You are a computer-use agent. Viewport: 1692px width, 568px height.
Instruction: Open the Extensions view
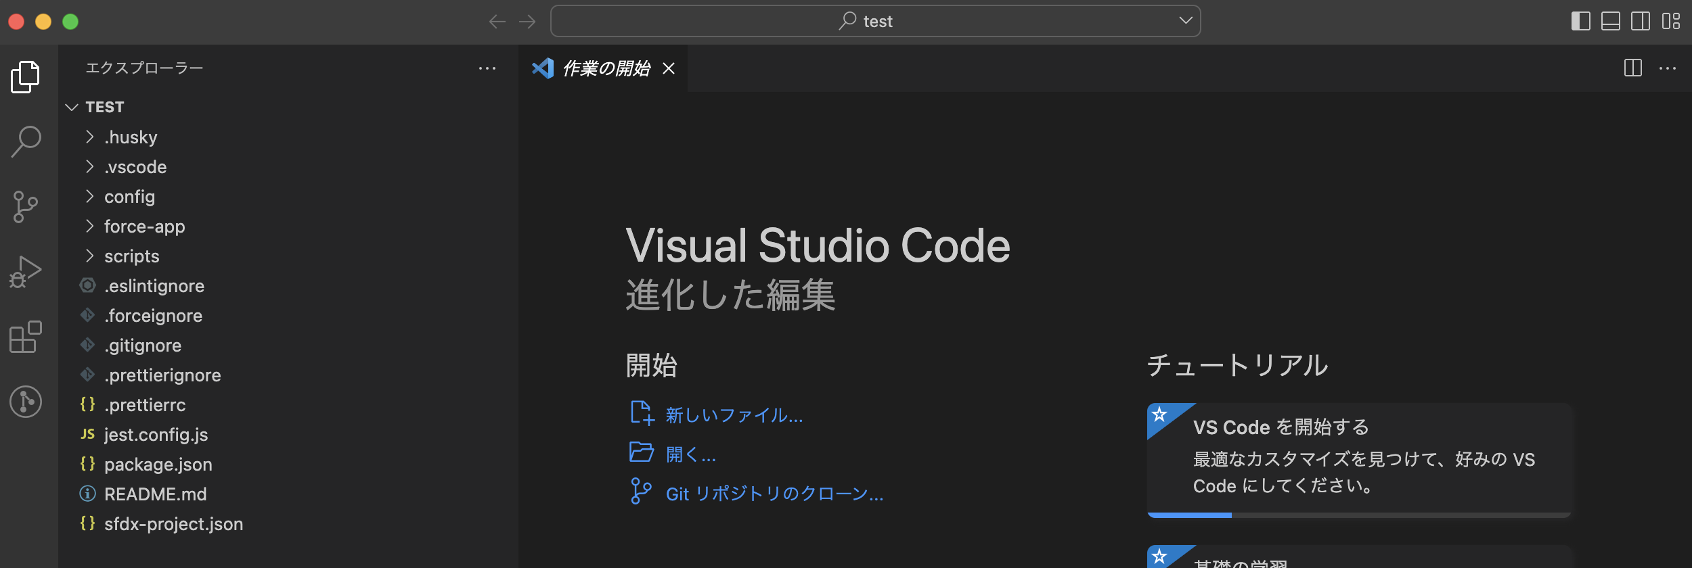pyautogui.click(x=26, y=337)
